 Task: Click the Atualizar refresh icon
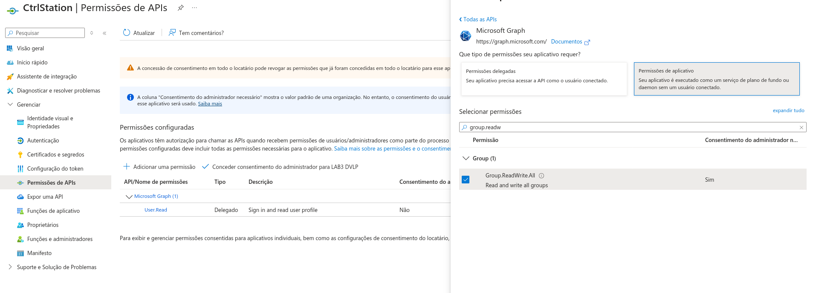click(127, 33)
